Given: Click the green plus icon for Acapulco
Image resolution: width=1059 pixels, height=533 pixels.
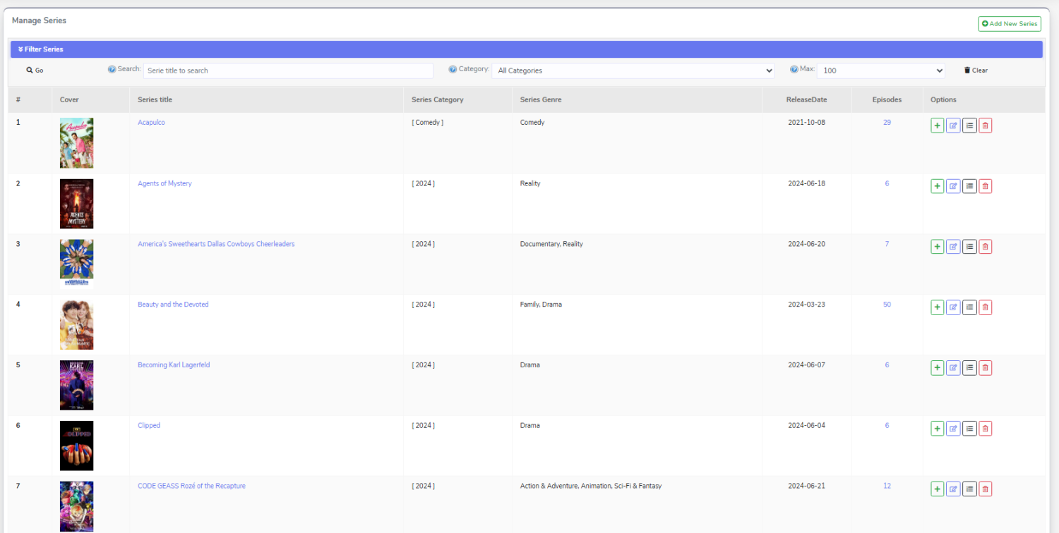Looking at the screenshot, I should pos(937,126).
